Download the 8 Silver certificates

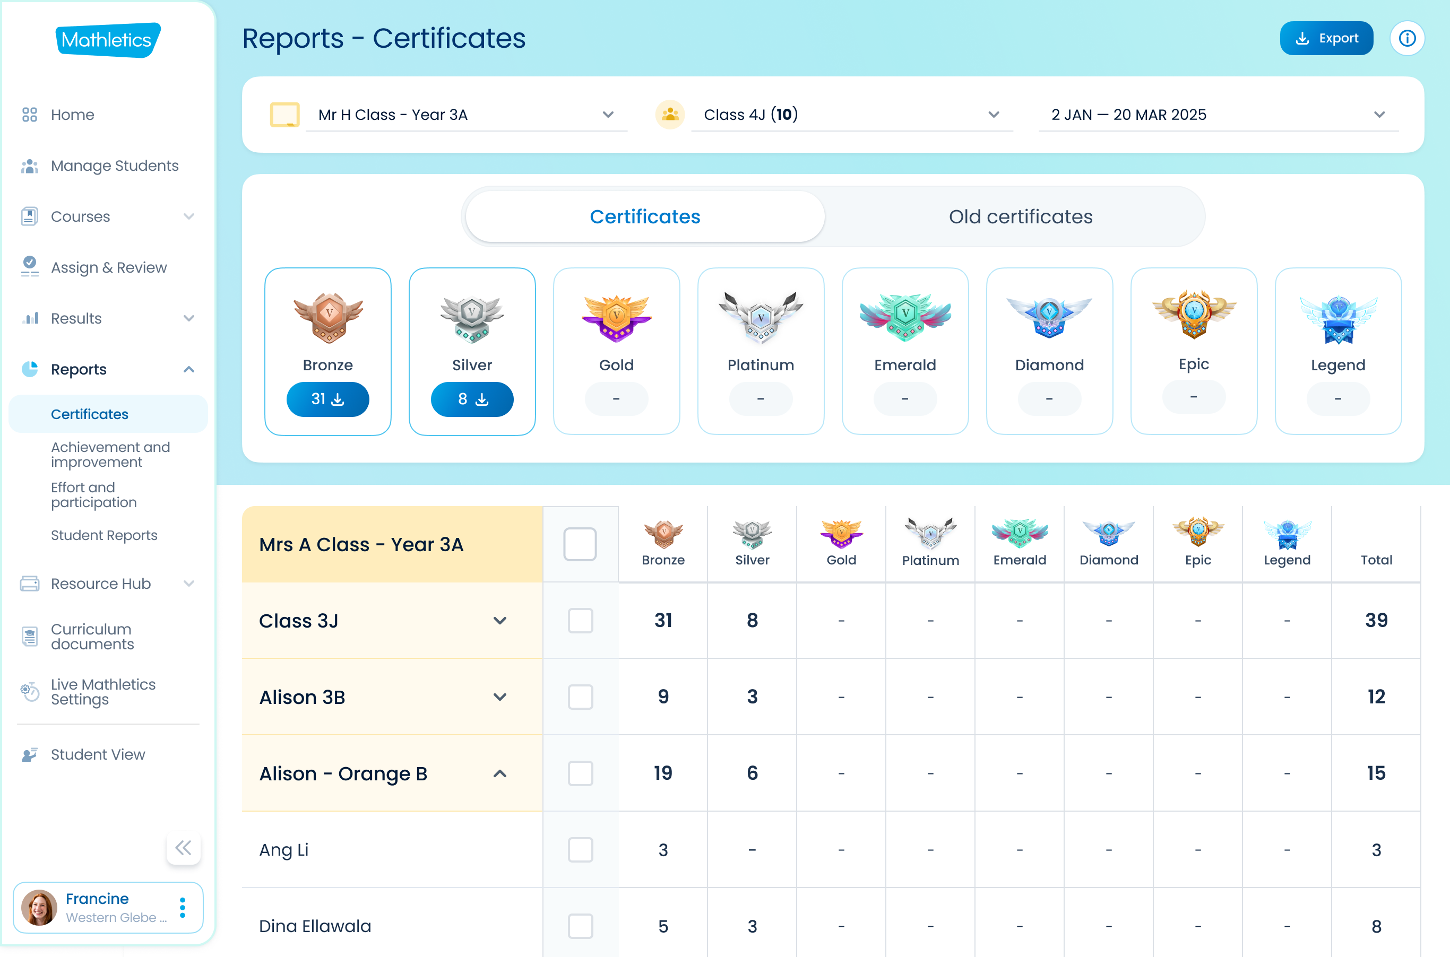pos(472,399)
